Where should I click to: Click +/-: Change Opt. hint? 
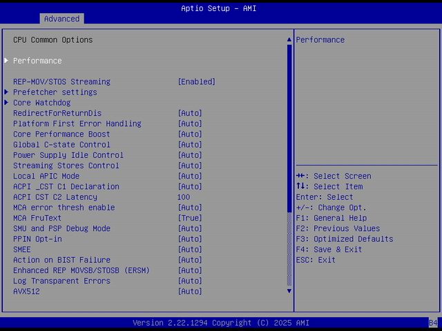[x=331, y=208]
